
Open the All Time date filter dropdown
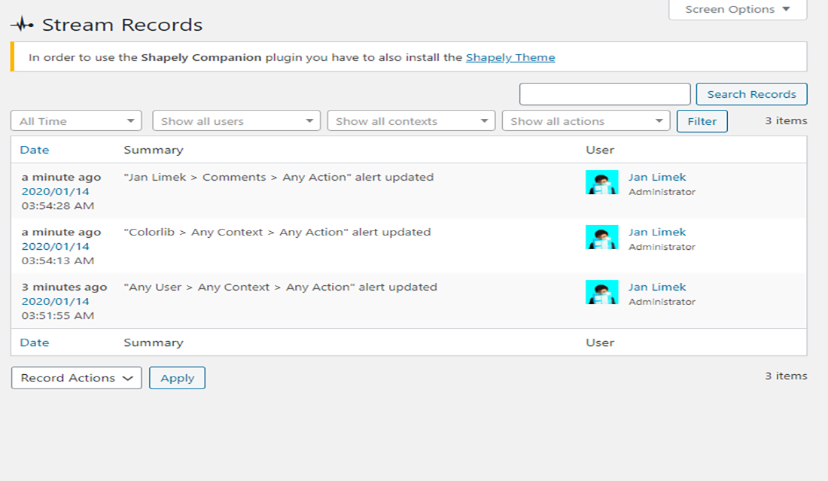coord(76,121)
